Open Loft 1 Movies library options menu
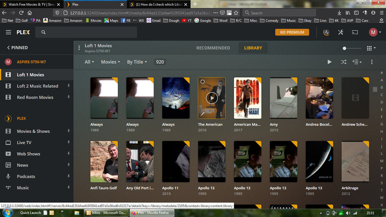 79,48
